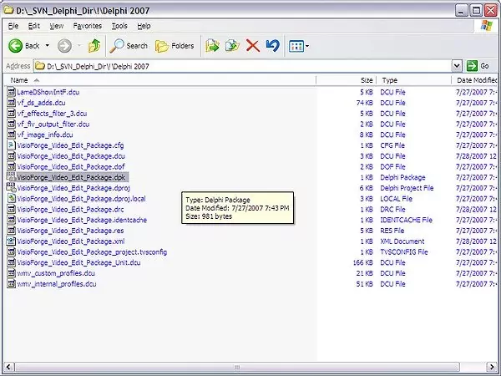The height and width of the screenshot is (376, 501).
Task: Click the Move To folder icon
Action: click(x=212, y=46)
